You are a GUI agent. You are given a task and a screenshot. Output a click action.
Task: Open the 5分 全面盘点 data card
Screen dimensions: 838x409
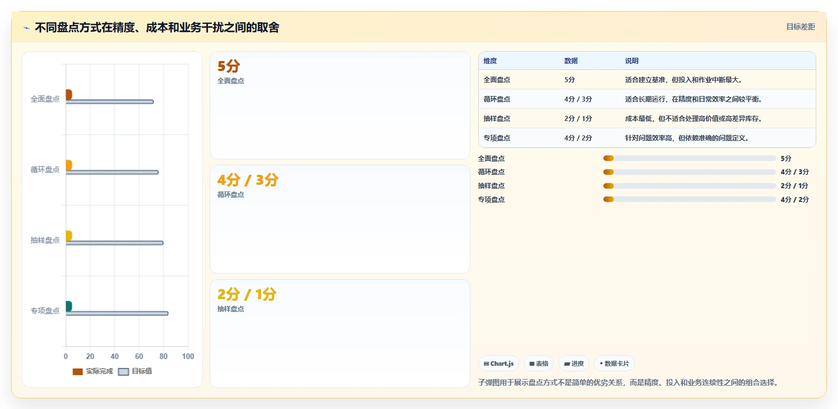tap(340, 105)
